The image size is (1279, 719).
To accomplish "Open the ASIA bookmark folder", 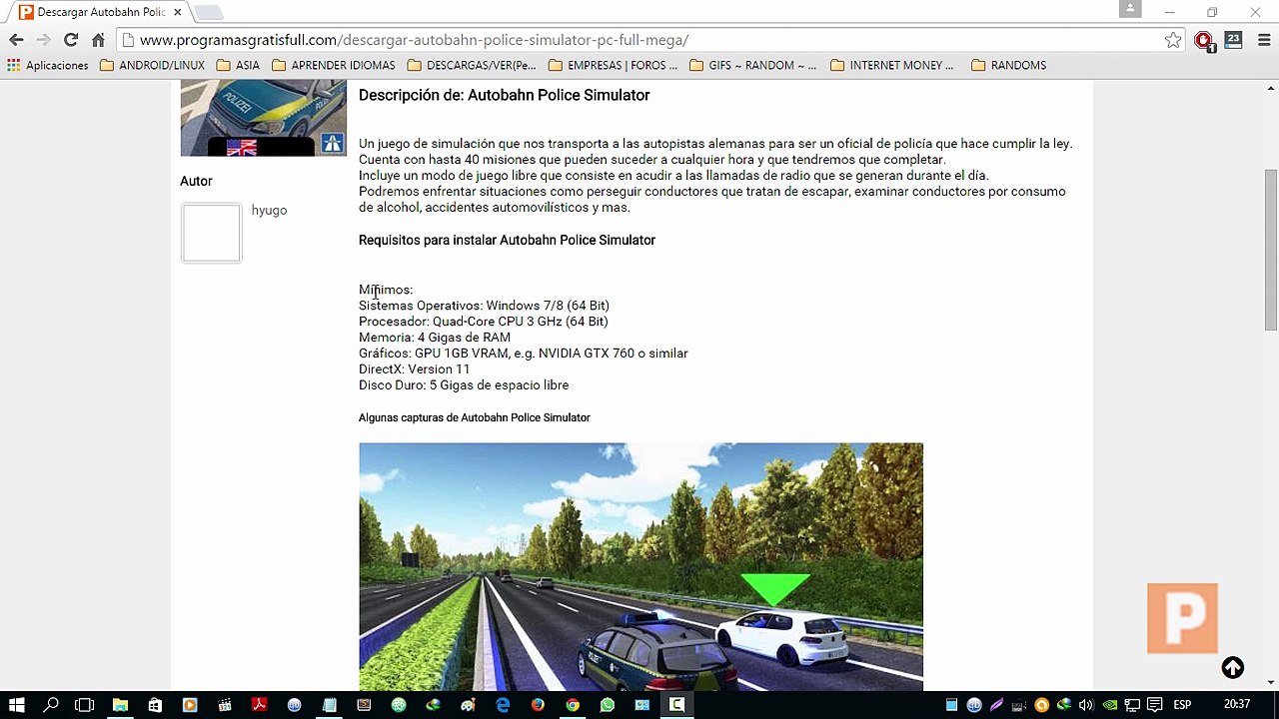I will point(238,65).
